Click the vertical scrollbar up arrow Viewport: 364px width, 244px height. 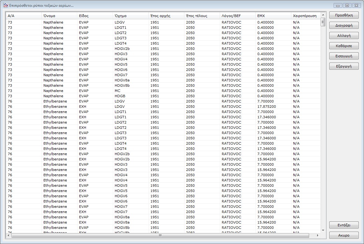pyautogui.click(x=323, y=15)
